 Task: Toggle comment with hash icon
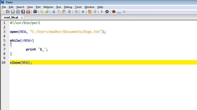83,12
